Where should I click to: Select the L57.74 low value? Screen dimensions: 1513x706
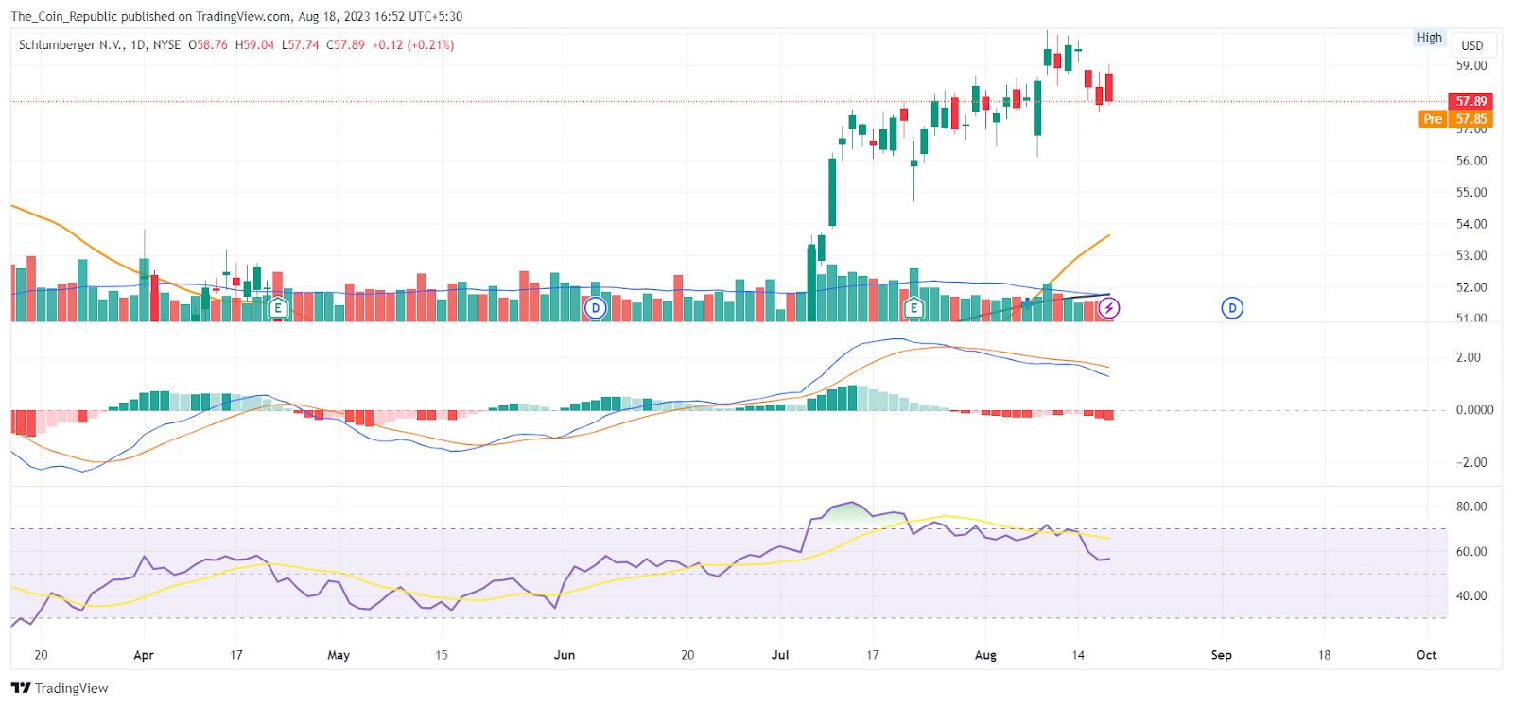click(301, 44)
